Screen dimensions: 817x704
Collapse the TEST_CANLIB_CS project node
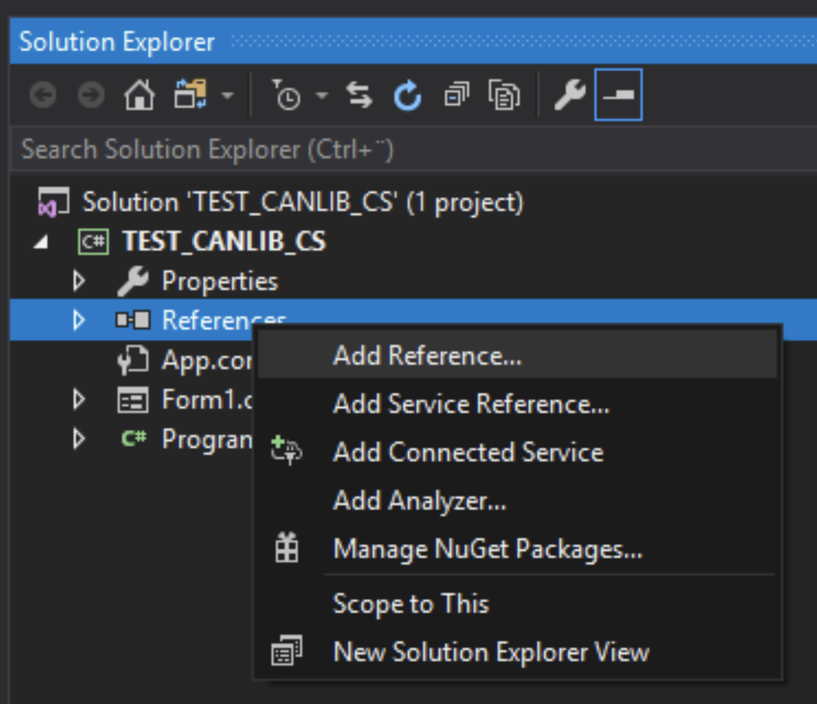click(41, 242)
